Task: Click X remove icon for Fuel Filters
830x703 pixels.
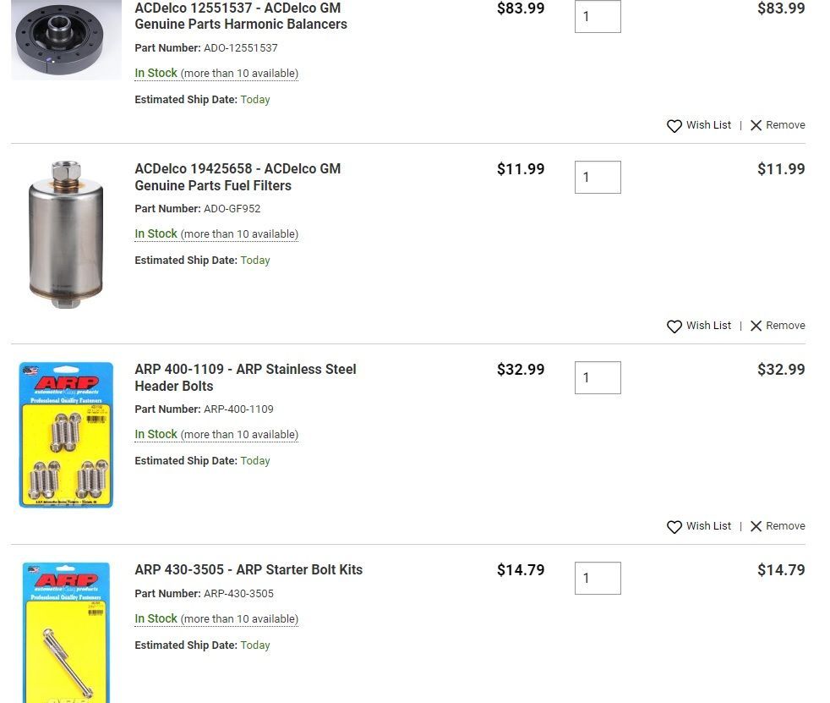Action: pos(756,326)
